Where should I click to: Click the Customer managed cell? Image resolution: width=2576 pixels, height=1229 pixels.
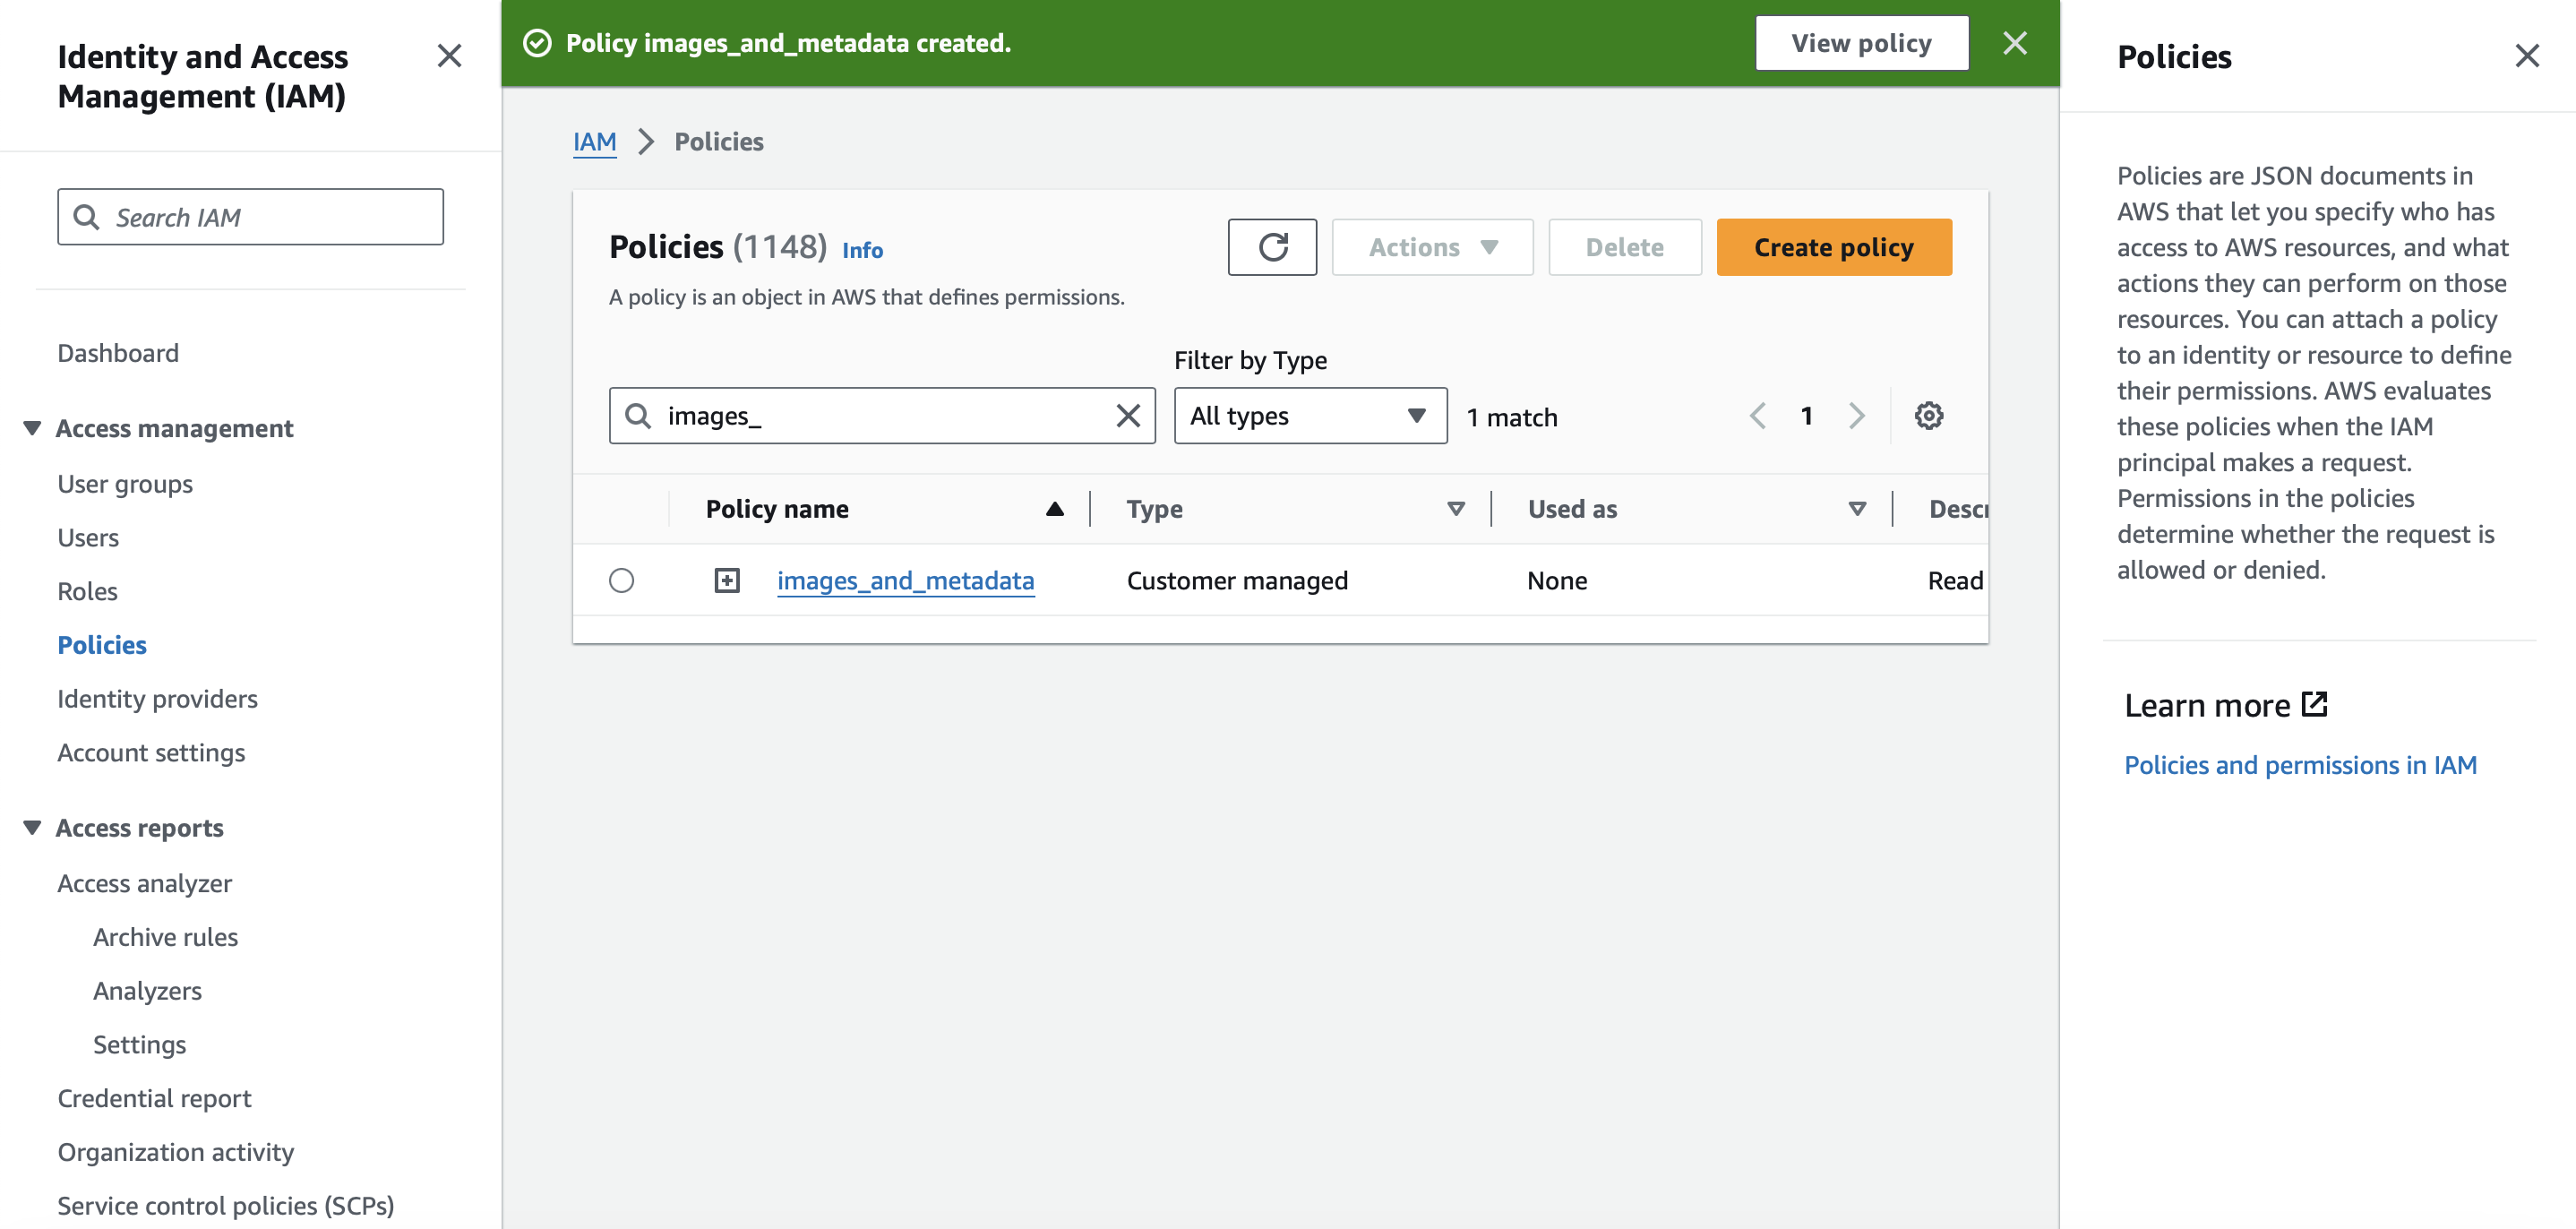pos(1237,580)
